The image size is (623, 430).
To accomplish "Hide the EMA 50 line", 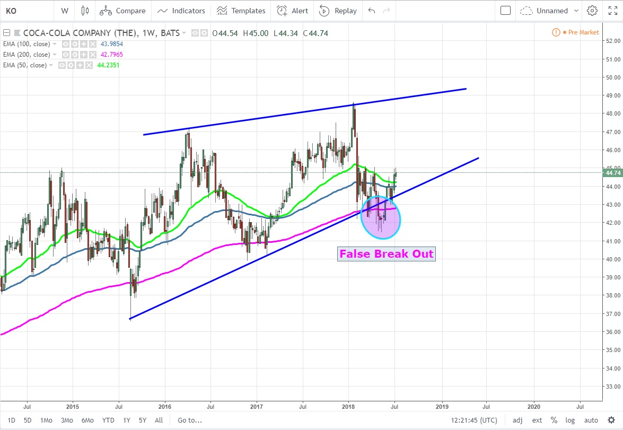I will [62, 65].
